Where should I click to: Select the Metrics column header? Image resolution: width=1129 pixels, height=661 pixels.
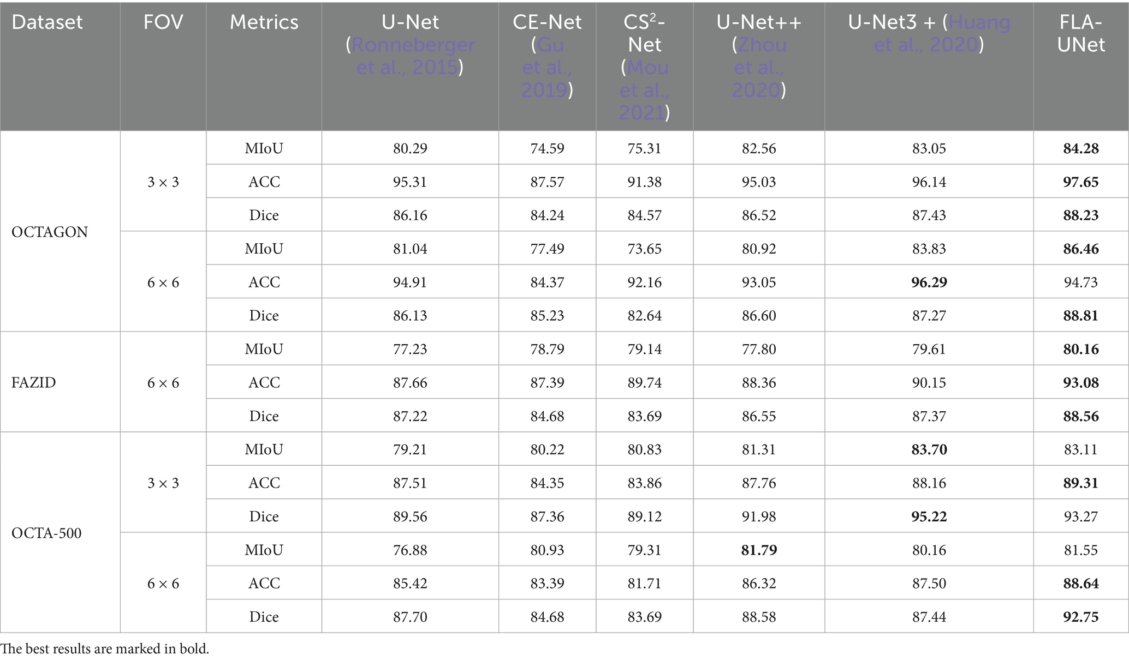tap(264, 22)
